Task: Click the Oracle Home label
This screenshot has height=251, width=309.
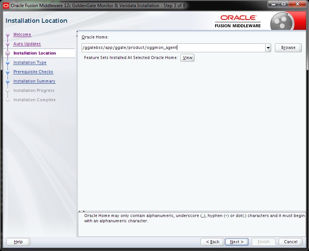Action: click(95, 37)
